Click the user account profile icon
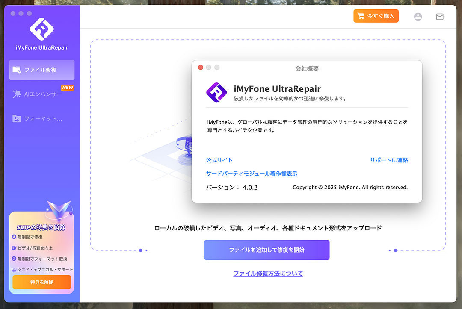 tap(418, 17)
